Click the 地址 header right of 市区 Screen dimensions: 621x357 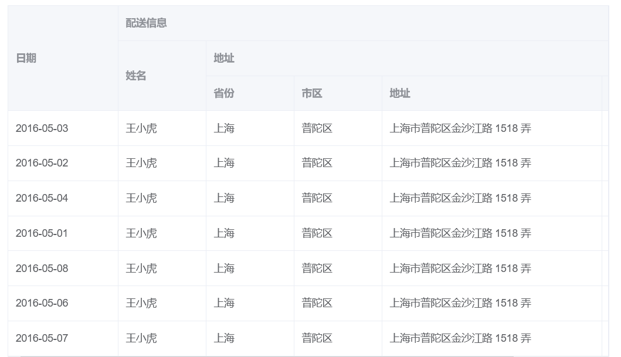pyautogui.click(x=400, y=93)
